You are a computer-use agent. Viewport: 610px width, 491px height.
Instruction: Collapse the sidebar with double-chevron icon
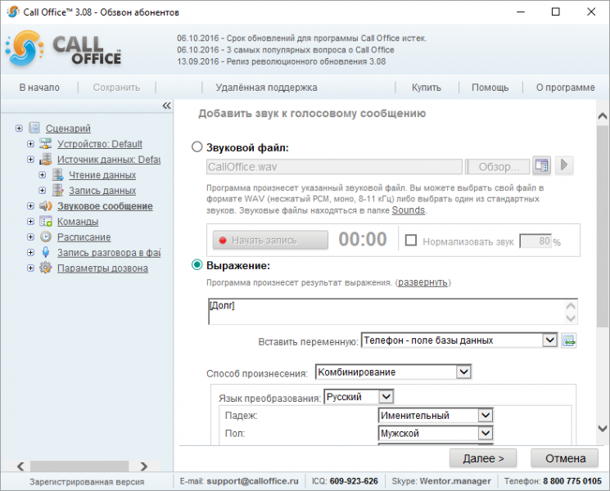click(x=166, y=106)
